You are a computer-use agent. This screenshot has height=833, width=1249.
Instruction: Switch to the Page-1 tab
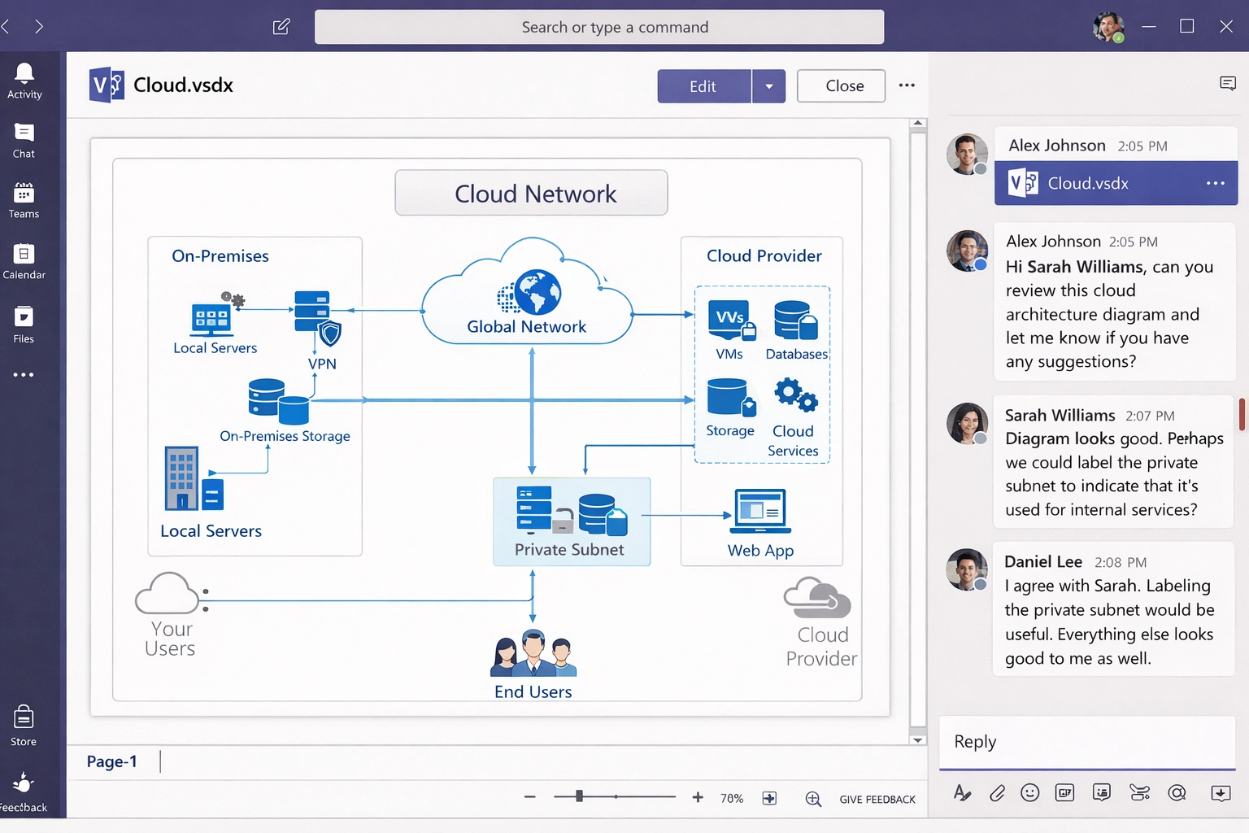pos(112,761)
